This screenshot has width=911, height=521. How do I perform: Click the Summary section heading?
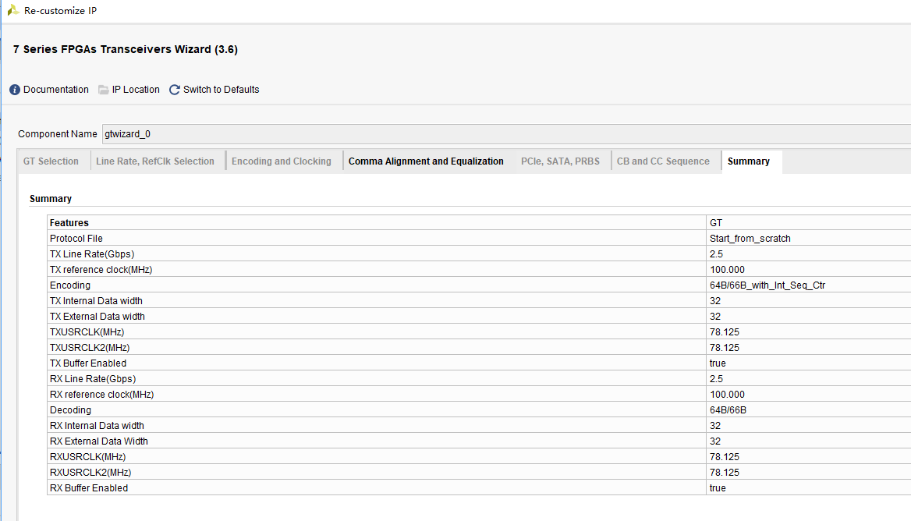[51, 199]
